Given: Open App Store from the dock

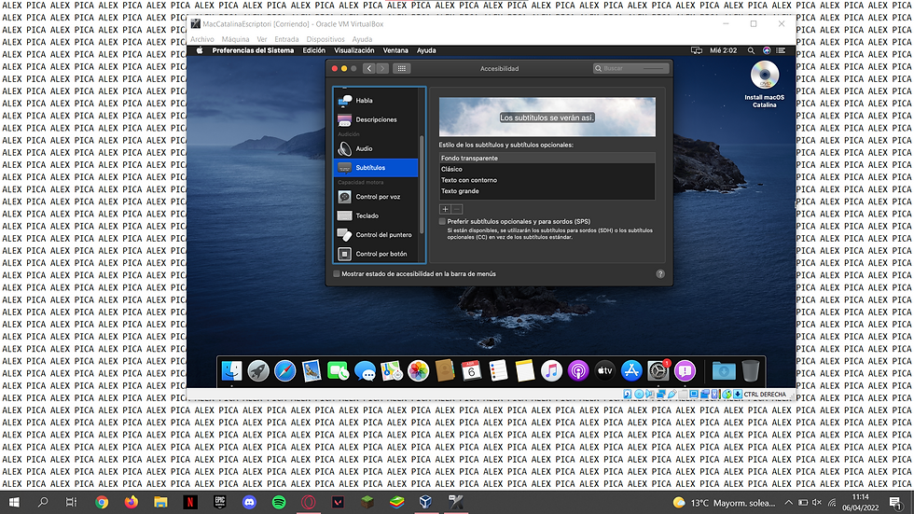Looking at the screenshot, I should tap(631, 370).
